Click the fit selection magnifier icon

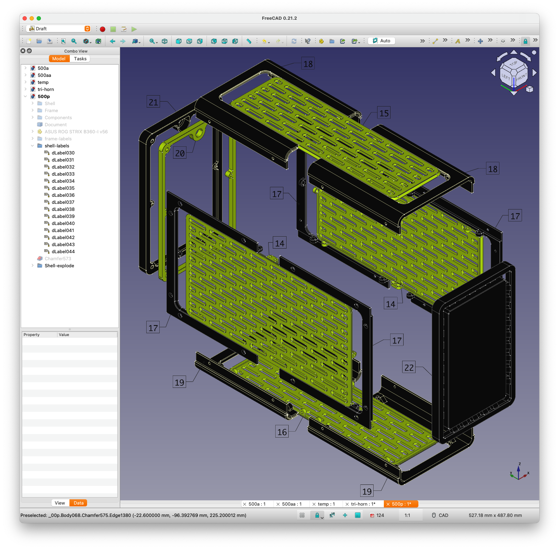[x=74, y=41]
